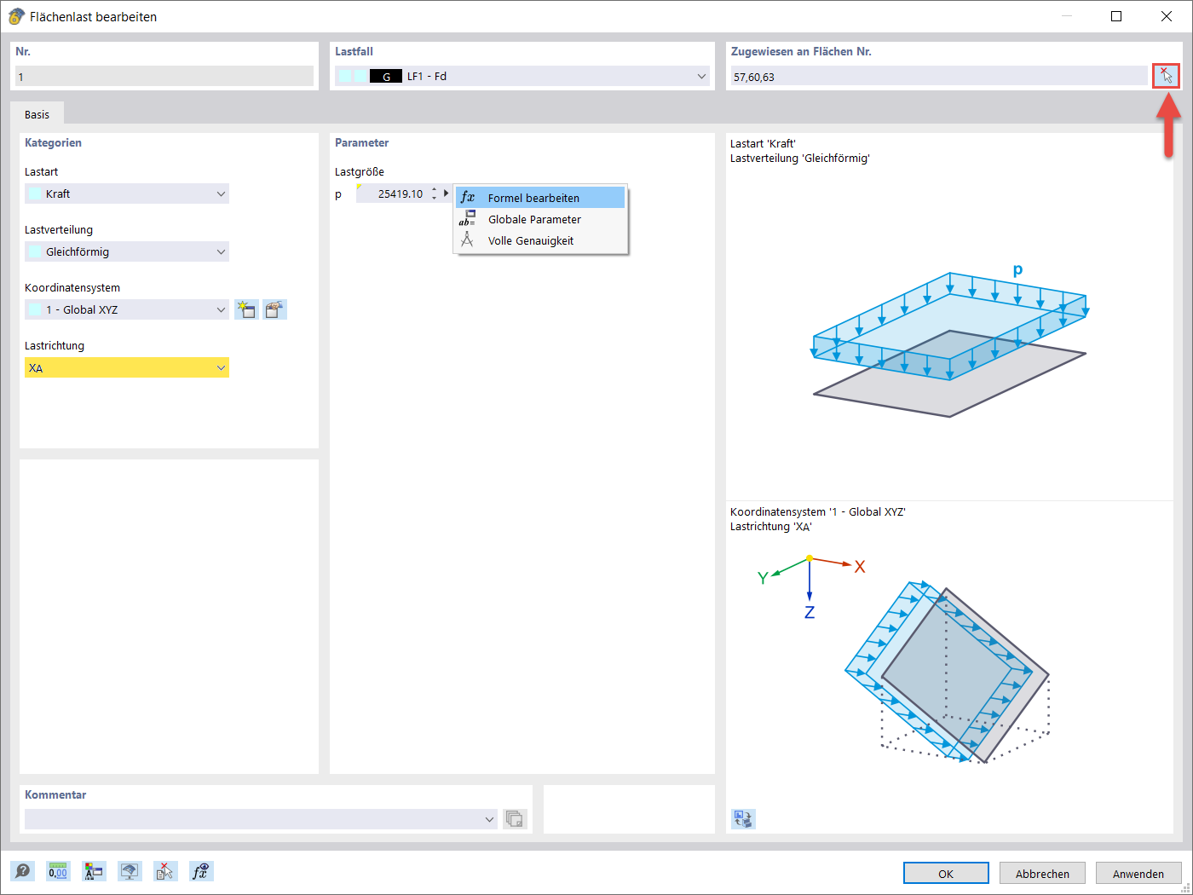The height and width of the screenshot is (895, 1193).
Task: Close the Flächenlast bearbeiten dialog
Action: [x=1167, y=16]
